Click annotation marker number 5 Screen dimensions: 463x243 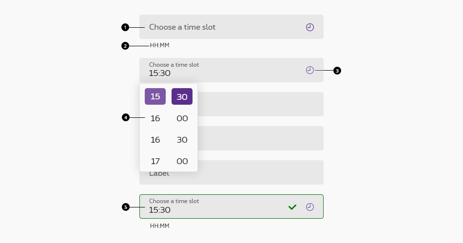[x=126, y=207]
